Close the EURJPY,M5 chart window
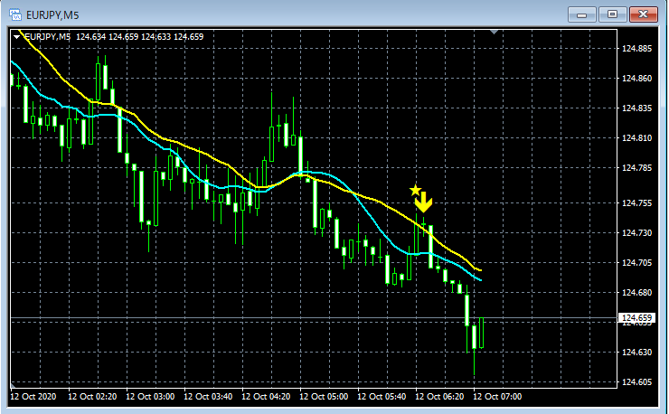The height and width of the screenshot is (414, 669). click(643, 14)
